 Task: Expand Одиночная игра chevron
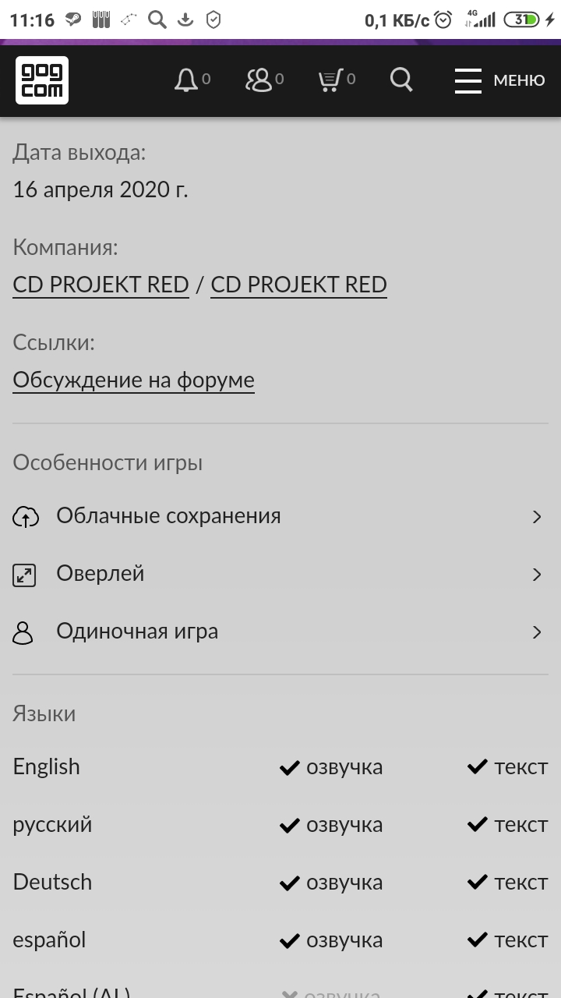click(536, 632)
